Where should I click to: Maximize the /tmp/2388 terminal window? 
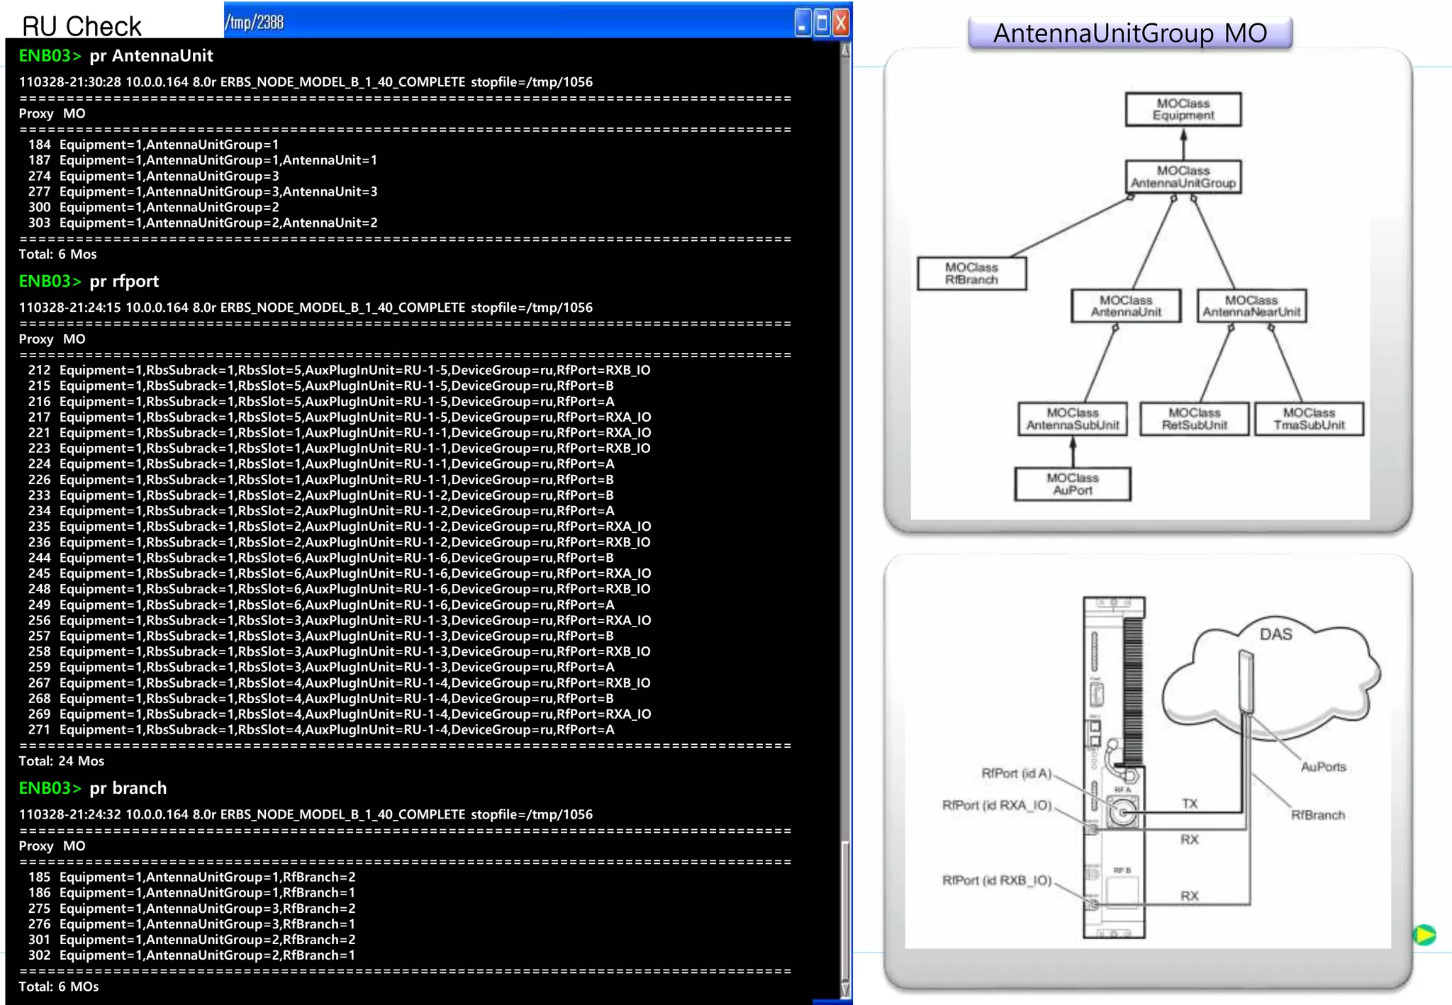pos(822,23)
